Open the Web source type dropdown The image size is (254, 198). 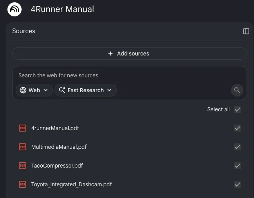tap(34, 90)
